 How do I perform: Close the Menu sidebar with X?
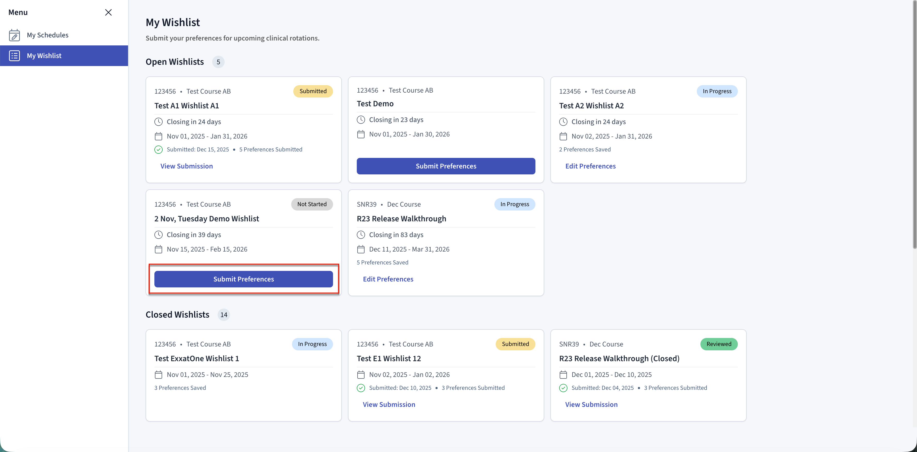tap(109, 12)
